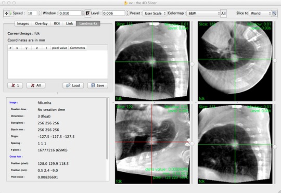Viewport: 281px width, 193px height.
Task: Toggle the crosshair cursor tool in toolbar
Action: [x=6, y=13]
